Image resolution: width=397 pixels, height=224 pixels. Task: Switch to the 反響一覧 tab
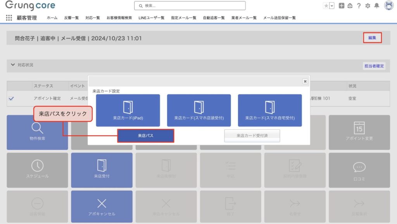point(71,18)
